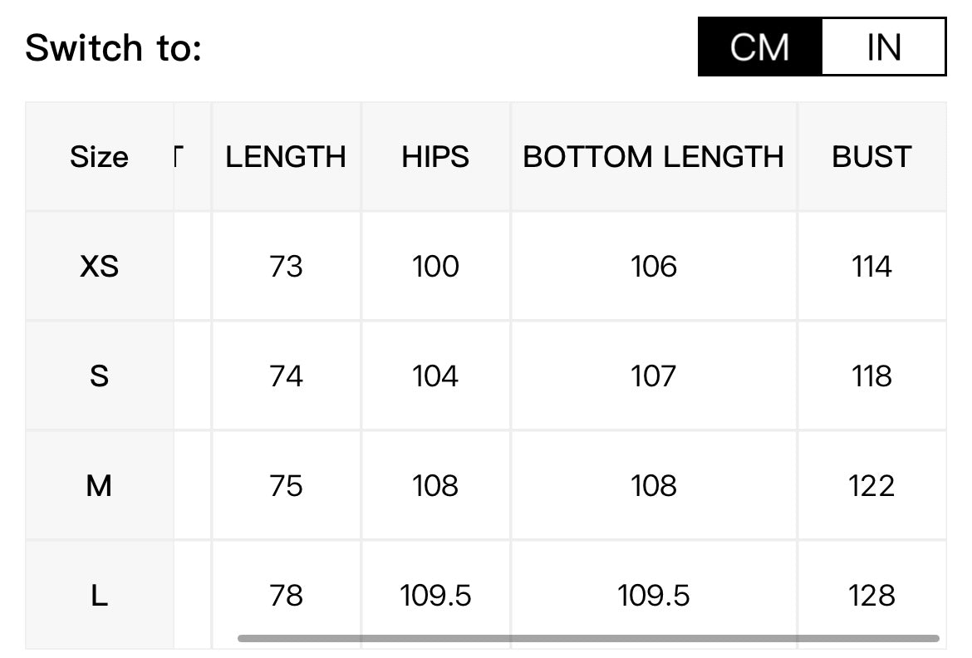Switch units to IN
This screenshot has width=972, height=658.
(x=883, y=47)
